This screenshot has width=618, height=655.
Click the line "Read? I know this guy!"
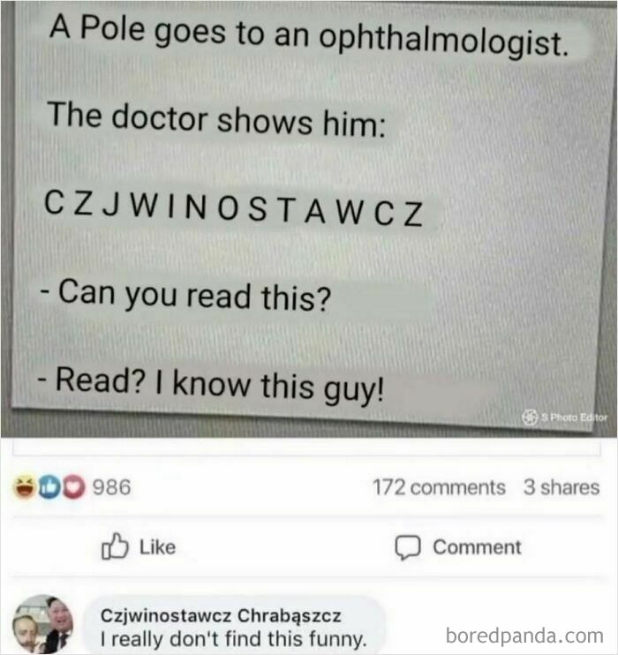[211, 385]
